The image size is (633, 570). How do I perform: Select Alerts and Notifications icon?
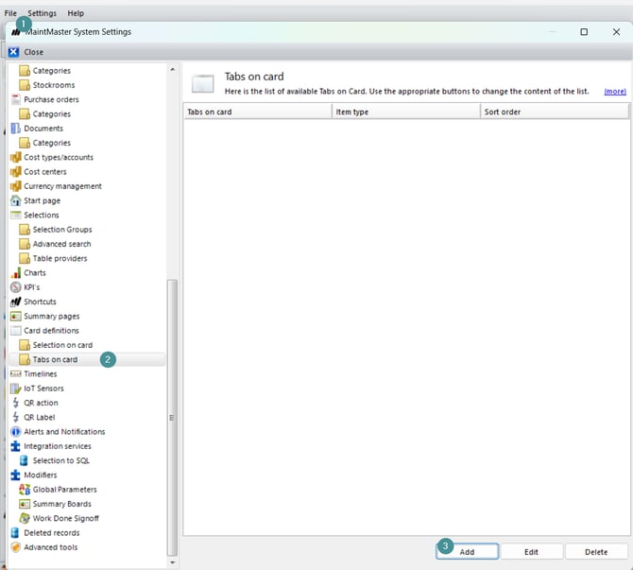[15, 432]
